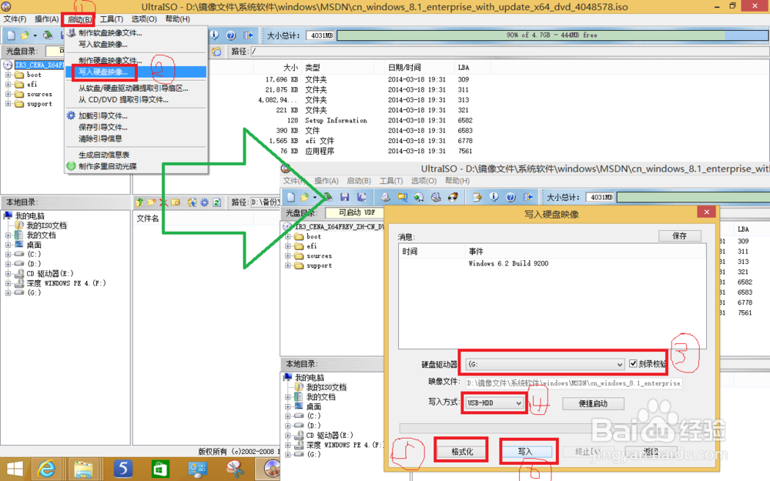Click Exit door icon in window with open 启动 menu
The width and height of the screenshot is (770, 481).
point(248,35)
